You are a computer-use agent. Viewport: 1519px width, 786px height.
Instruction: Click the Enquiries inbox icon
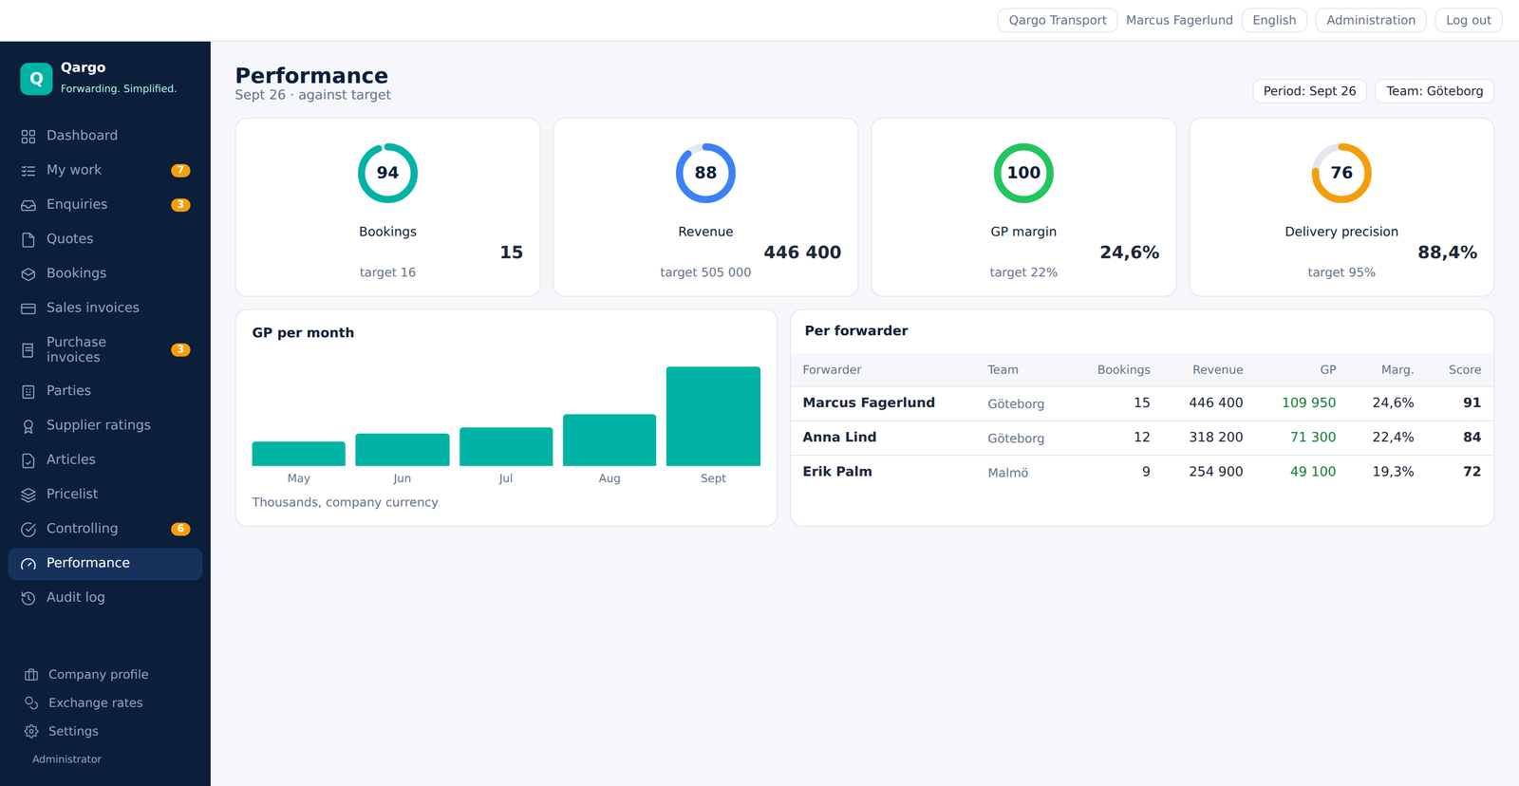[28, 205]
